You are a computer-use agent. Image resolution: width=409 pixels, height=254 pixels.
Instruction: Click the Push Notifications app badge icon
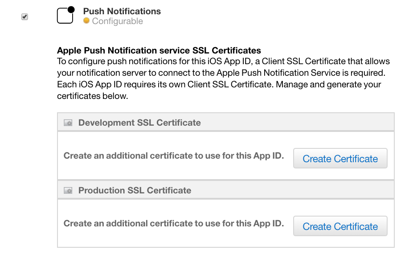pos(66,15)
